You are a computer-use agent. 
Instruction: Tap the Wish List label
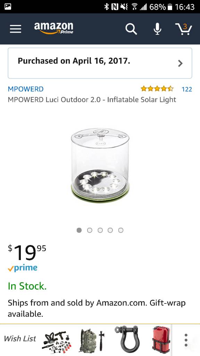pyautogui.click(x=20, y=339)
